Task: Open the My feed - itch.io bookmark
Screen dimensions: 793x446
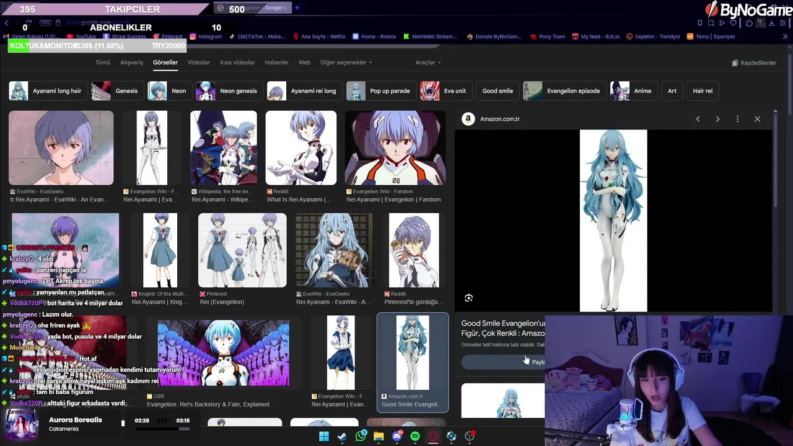Action: [x=595, y=37]
